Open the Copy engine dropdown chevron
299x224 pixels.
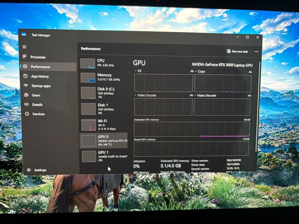tap(196, 71)
